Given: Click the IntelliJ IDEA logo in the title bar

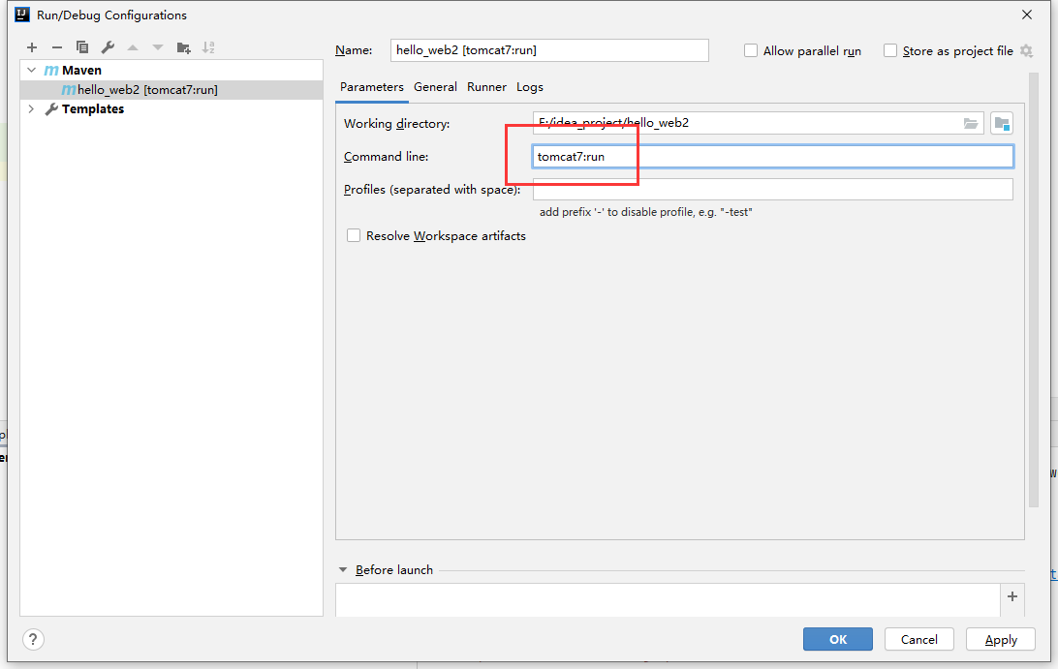Looking at the screenshot, I should [x=22, y=15].
